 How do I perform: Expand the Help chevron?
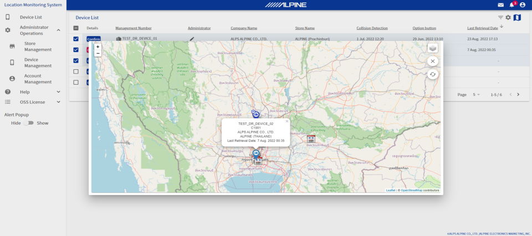tap(58, 92)
